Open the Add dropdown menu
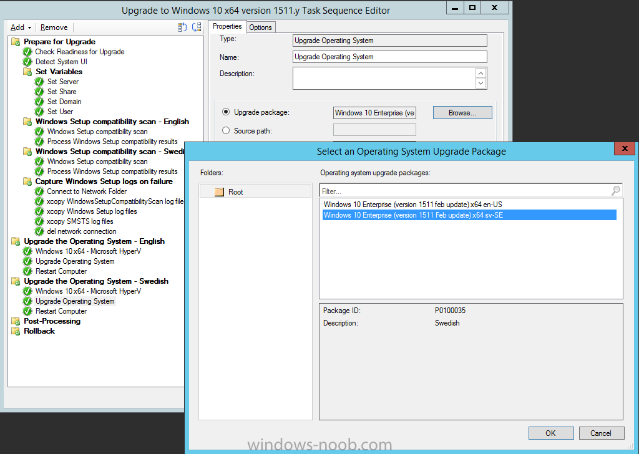 pos(21,27)
